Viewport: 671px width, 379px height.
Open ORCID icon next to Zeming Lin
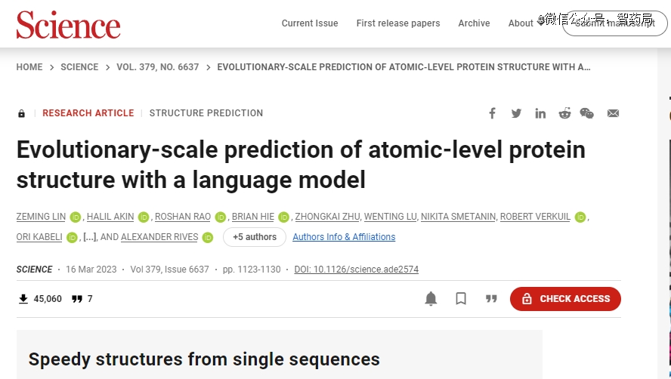[x=76, y=217]
